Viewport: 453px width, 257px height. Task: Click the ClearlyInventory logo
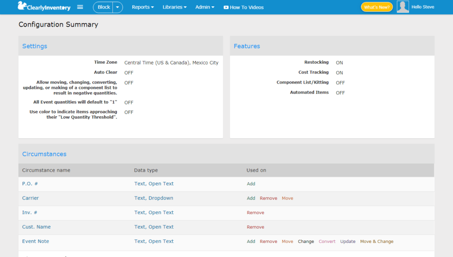pos(44,6)
